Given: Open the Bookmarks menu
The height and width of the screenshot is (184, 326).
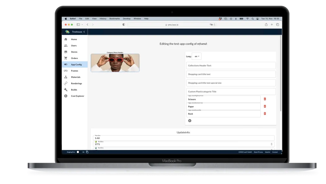Looking at the screenshot, I should pyautogui.click(x=115, y=19).
